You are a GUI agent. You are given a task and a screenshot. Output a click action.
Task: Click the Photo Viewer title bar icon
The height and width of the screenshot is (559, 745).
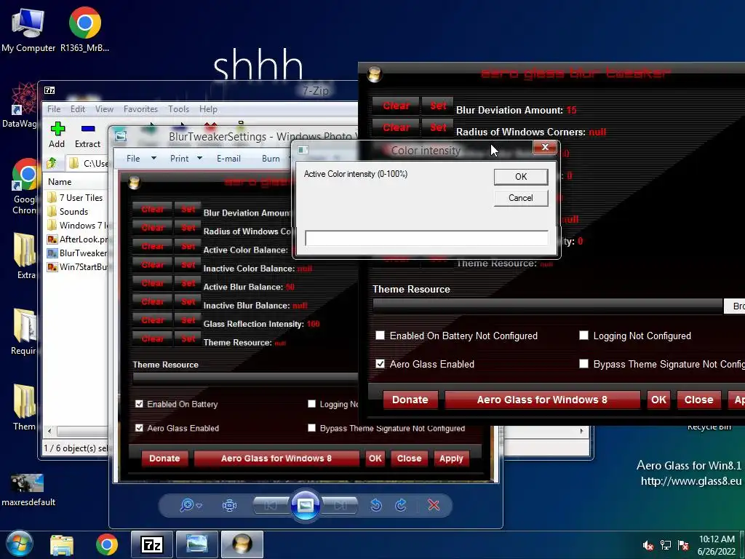click(121, 136)
